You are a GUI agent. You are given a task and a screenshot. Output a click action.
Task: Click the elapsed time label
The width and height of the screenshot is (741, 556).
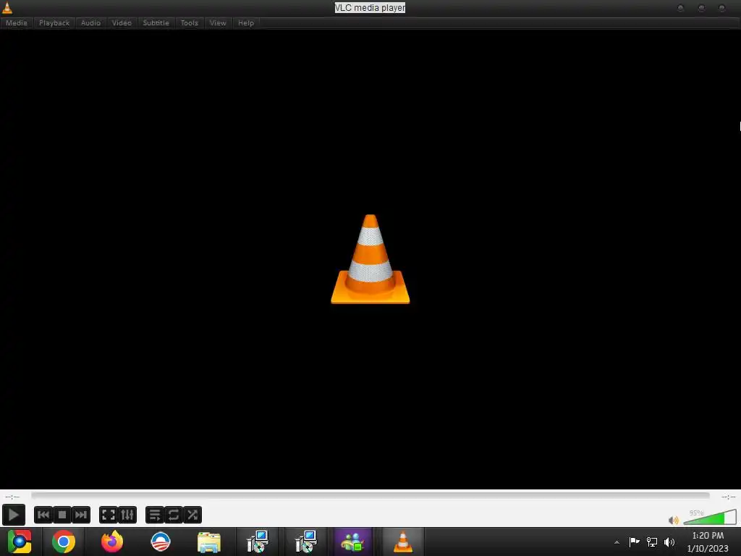point(12,497)
